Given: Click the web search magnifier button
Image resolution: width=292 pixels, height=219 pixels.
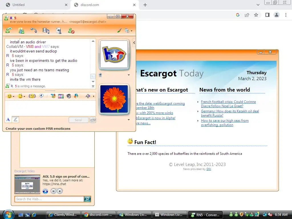Looking at the screenshot, I should coord(87,199).
